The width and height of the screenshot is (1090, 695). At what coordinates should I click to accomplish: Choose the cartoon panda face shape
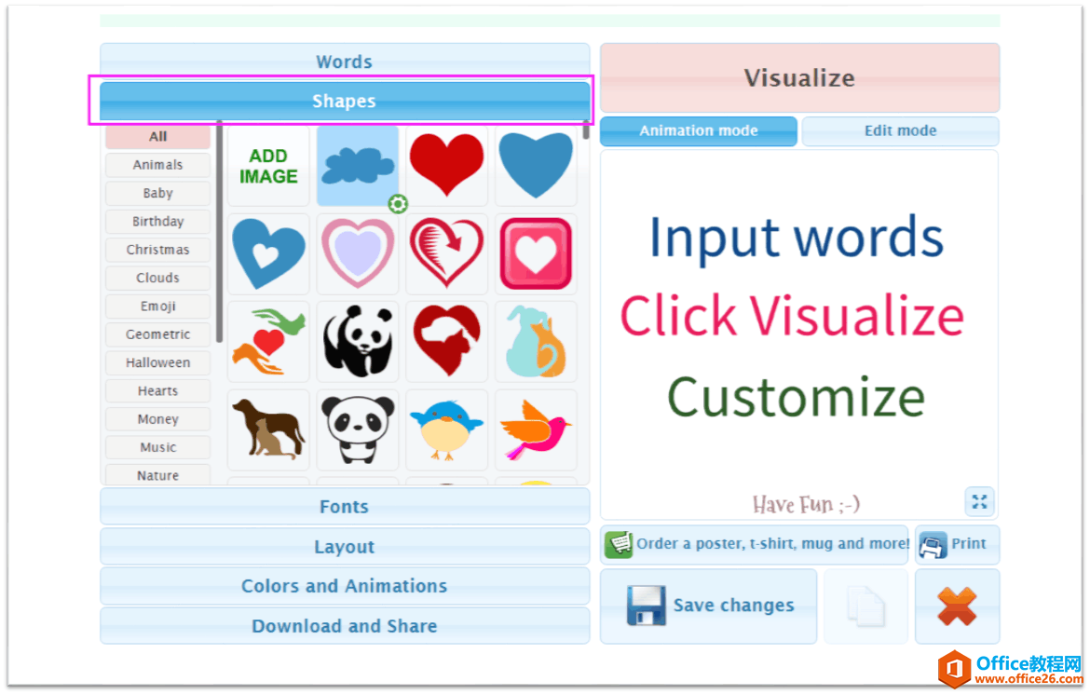pos(358,429)
